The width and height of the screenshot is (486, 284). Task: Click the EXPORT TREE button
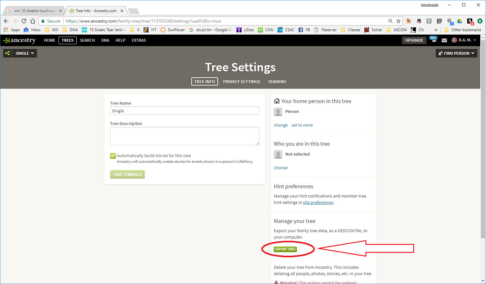pyautogui.click(x=285, y=249)
